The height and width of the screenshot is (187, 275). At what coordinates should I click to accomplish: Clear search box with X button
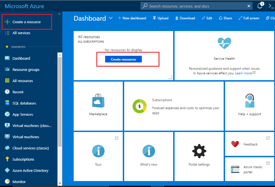249,6
